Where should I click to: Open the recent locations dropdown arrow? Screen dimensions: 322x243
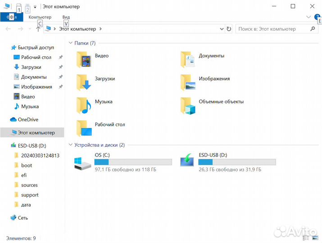[30, 29]
